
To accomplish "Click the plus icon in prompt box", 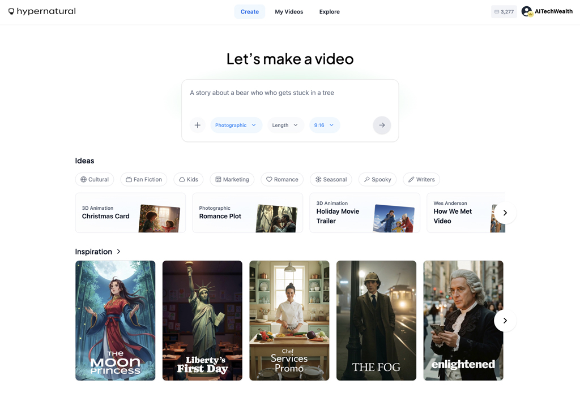I will 197,125.
